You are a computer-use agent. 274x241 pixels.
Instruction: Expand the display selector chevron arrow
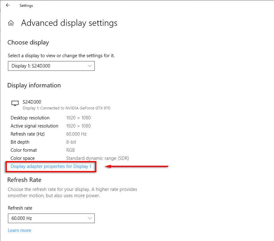click(x=90, y=66)
